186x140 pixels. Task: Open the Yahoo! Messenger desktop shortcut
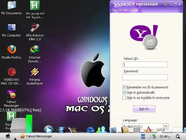[x=12, y=98]
